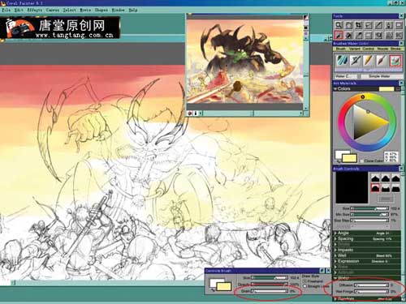Select the Brush tool highlighted in red
The width and height of the screenshot is (406, 304).
click(x=339, y=35)
